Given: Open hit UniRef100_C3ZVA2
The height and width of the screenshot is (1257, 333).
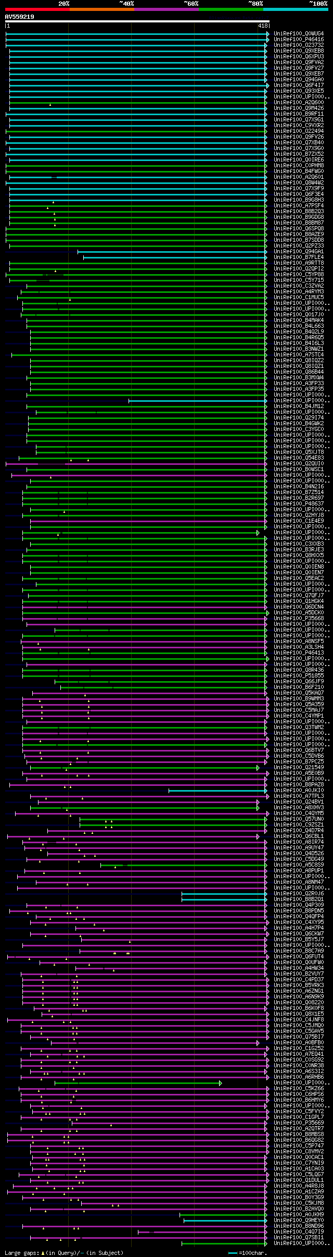Looking at the screenshot, I should pos(299,286).
